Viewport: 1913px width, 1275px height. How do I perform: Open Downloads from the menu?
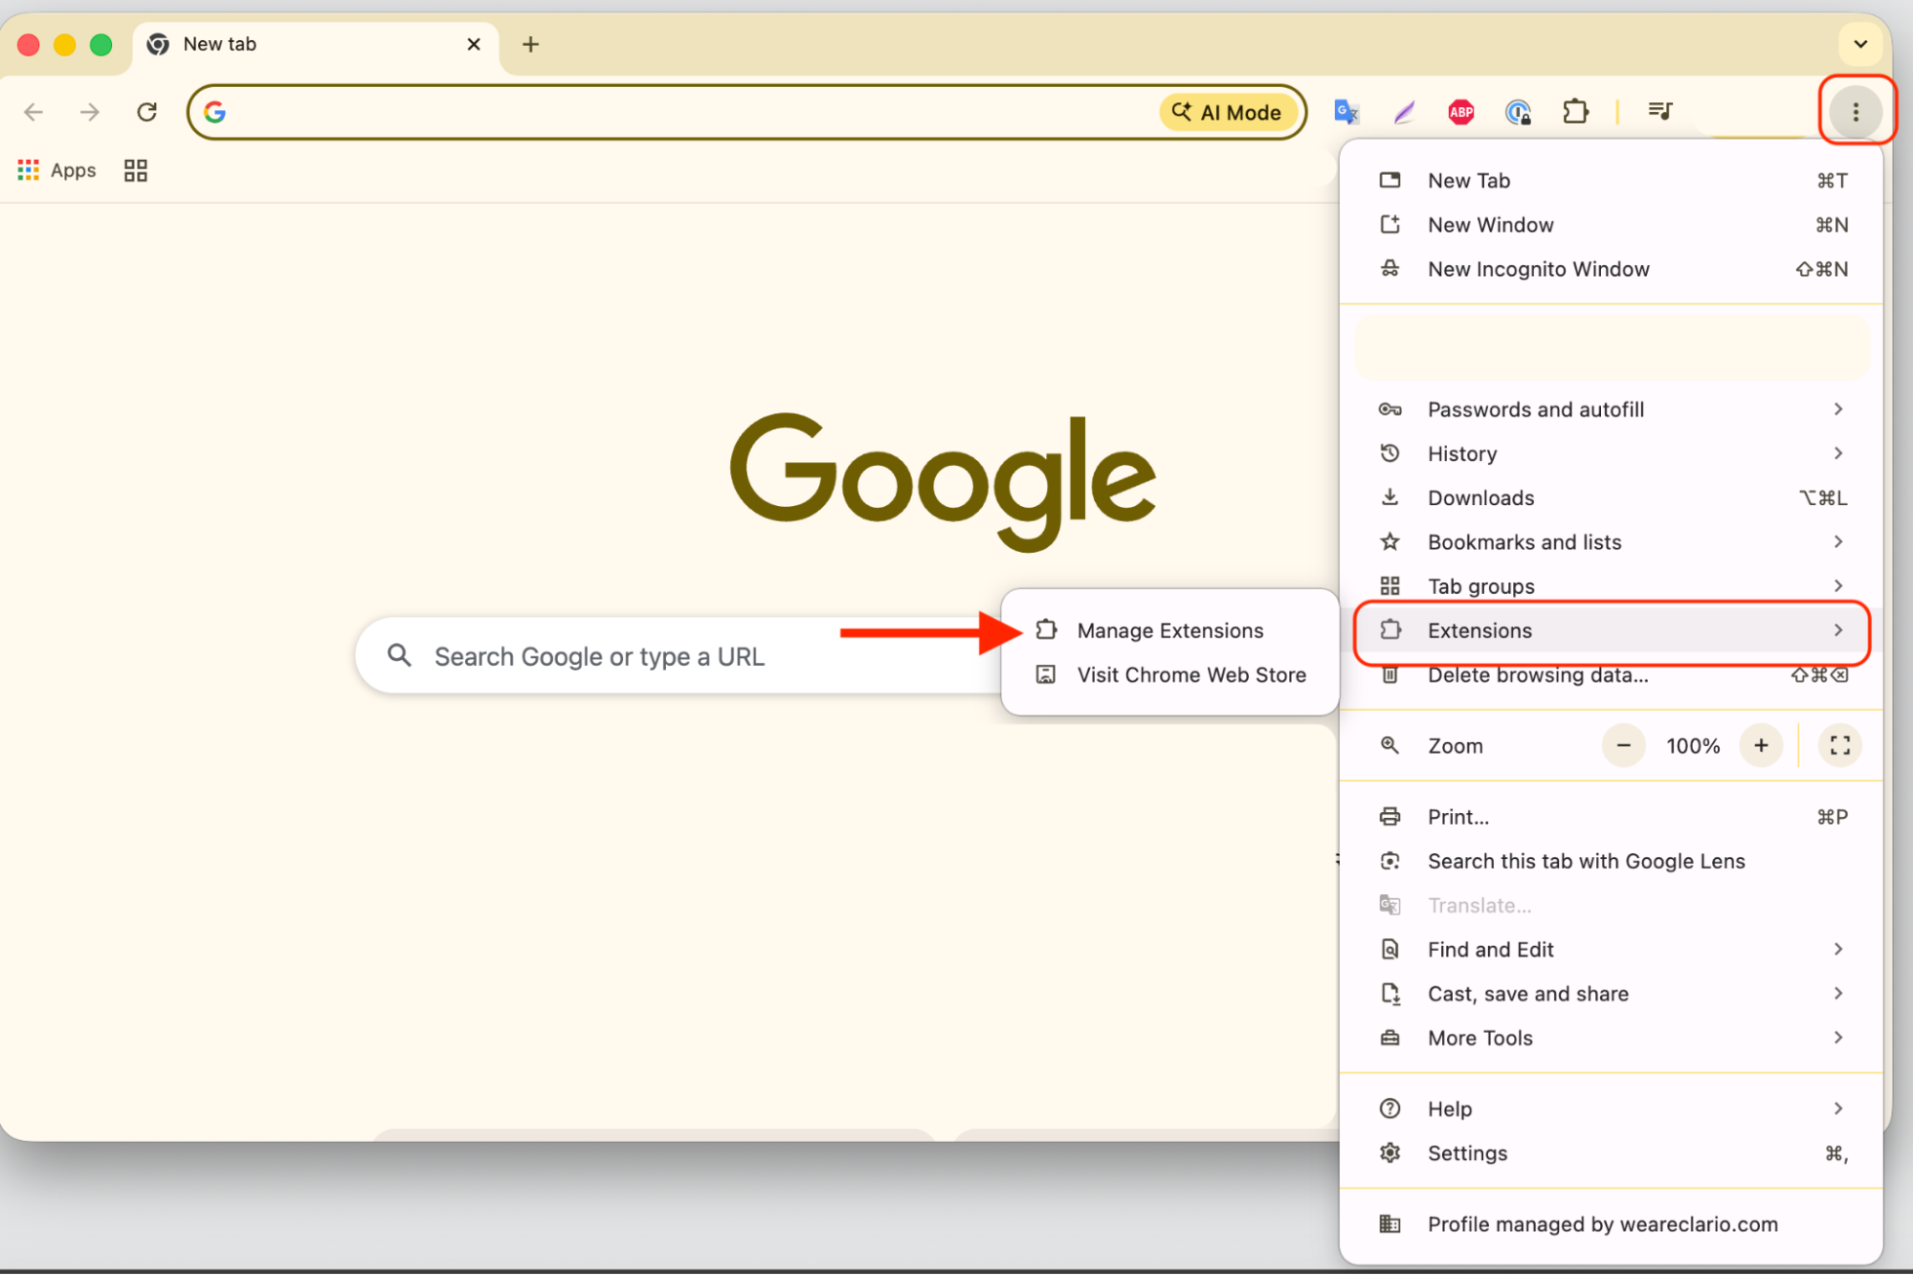click(x=1613, y=497)
